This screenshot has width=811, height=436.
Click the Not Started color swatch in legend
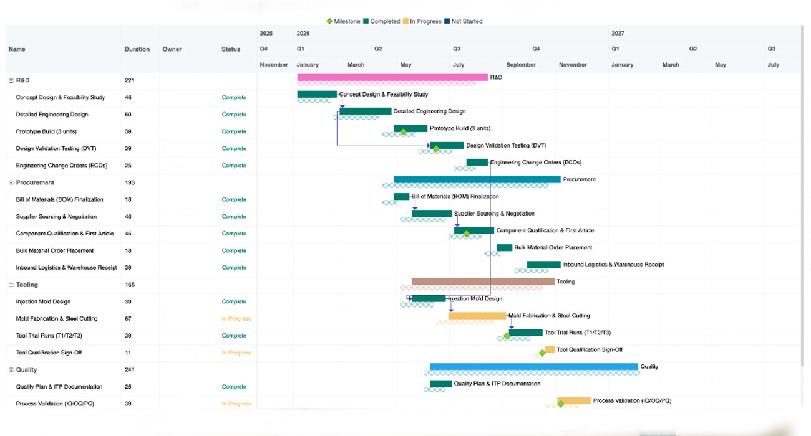[447, 21]
